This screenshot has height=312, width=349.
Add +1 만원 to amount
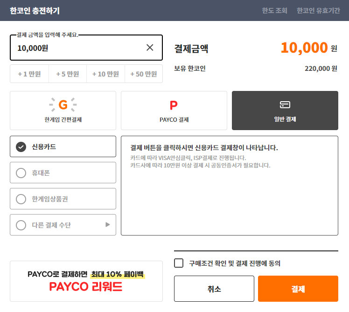pos(29,74)
